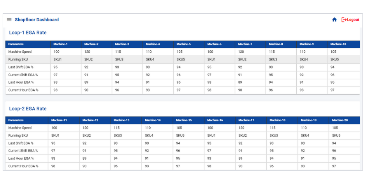Click Machine-2 speed value 120 in Loop-1

[x=87, y=52]
